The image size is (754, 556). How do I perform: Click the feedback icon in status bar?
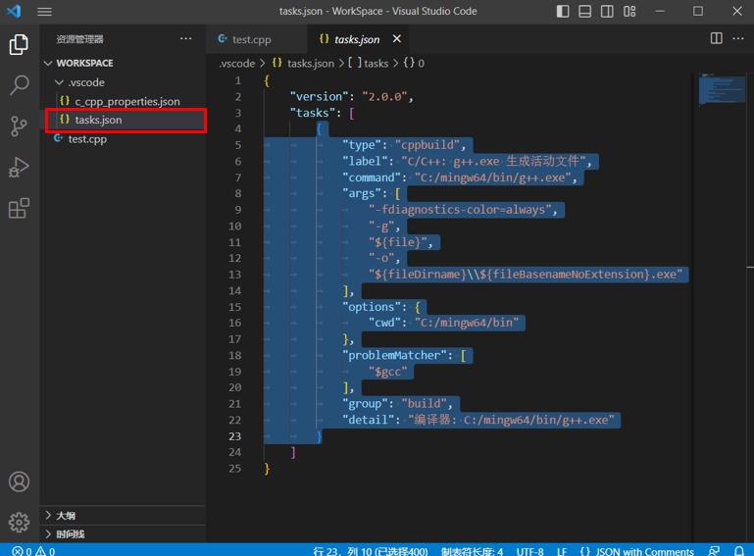(x=714, y=551)
